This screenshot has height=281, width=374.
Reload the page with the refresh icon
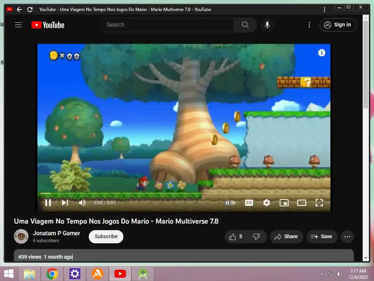click(x=30, y=10)
